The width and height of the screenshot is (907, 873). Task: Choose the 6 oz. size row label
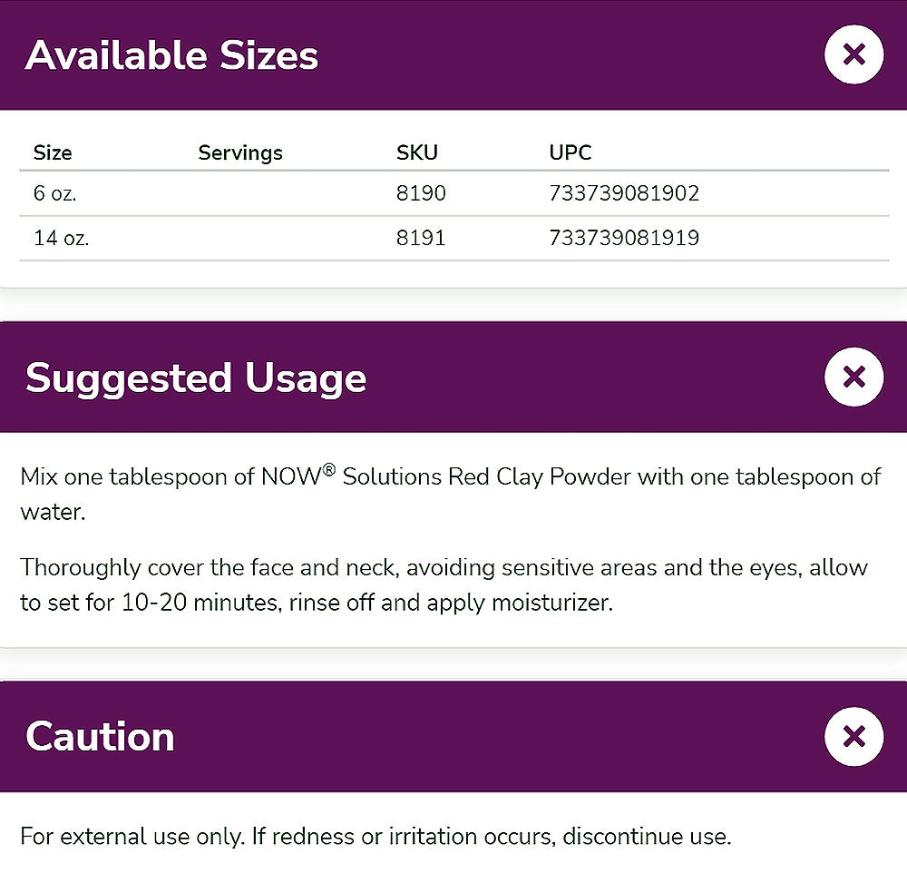pyautogui.click(x=55, y=193)
